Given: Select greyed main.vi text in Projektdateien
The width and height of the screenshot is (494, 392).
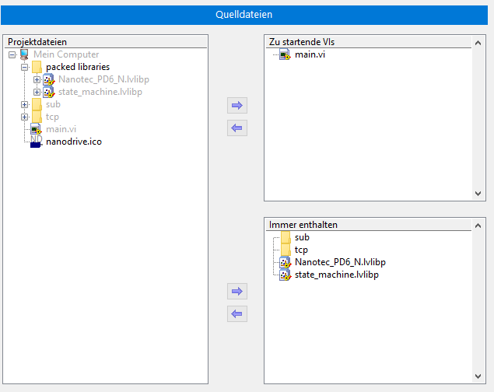Looking at the screenshot, I should coord(61,129).
